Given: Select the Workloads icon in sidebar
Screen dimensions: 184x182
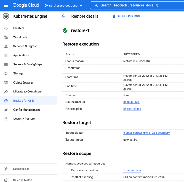Looking at the screenshot, I should tap(6, 37).
